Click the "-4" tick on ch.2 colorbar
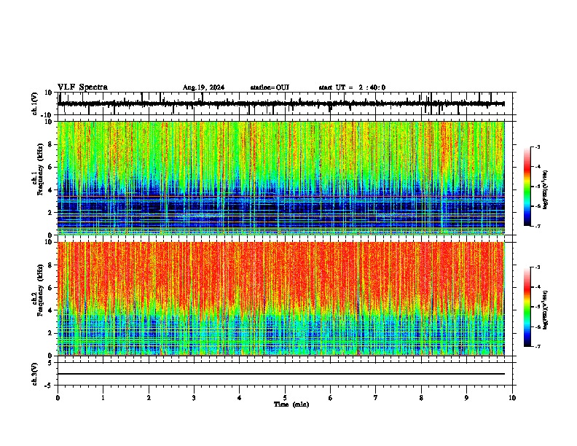This screenshot has height=446, width=577. click(x=538, y=287)
